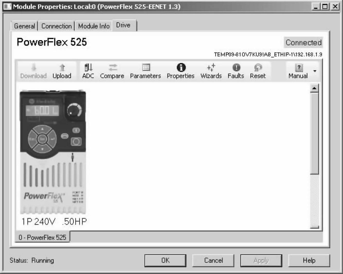
Task: Click the Connected status indicator
Action: (x=303, y=42)
